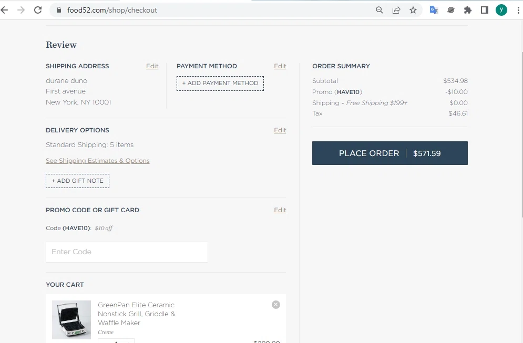Select 'Free Shipping $199+' note

(x=376, y=102)
